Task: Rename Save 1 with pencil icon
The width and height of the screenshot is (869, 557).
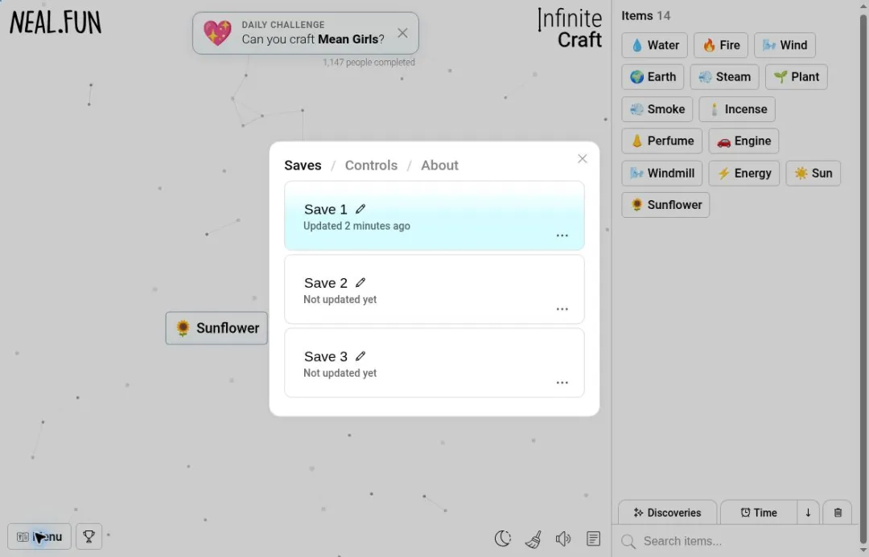Action: (x=360, y=209)
